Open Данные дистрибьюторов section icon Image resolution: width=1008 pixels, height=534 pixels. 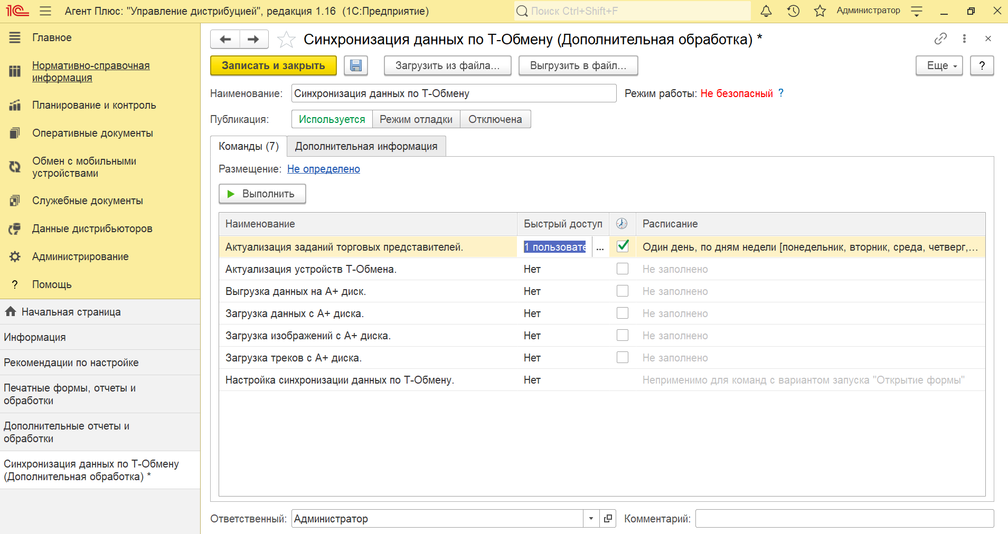coord(15,228)
